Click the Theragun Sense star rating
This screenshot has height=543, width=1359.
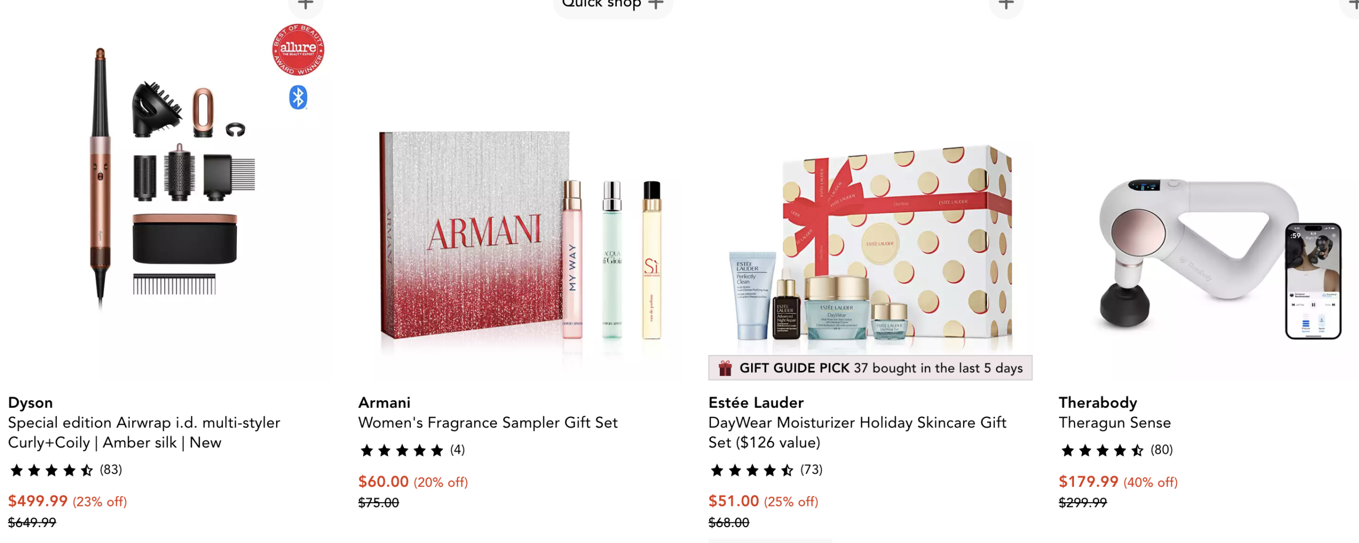[x=1102, y=451]
